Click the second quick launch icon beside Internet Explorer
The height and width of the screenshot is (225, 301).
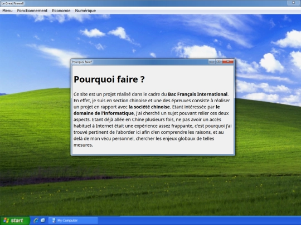(x=43, y=221)
